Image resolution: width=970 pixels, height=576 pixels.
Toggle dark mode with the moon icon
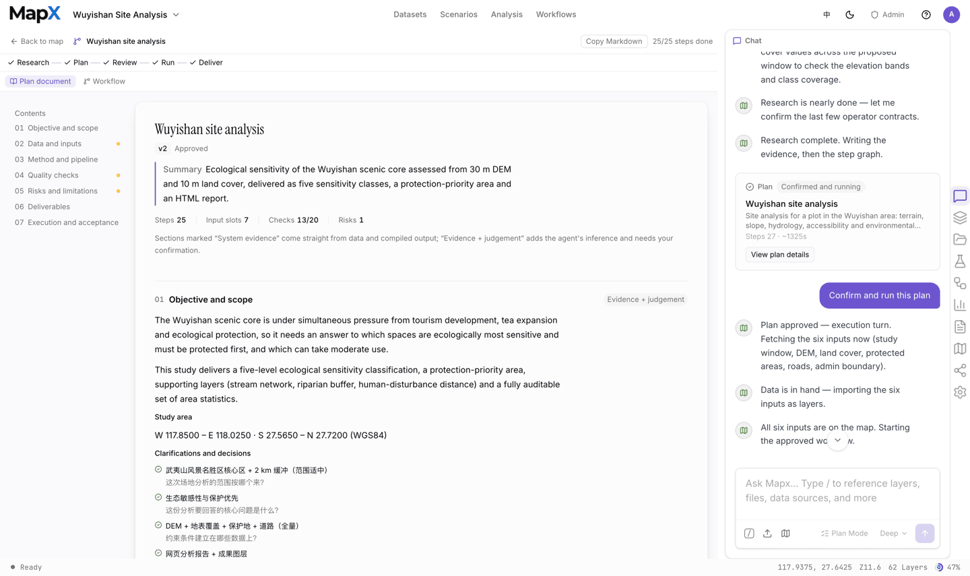(849, 15)
